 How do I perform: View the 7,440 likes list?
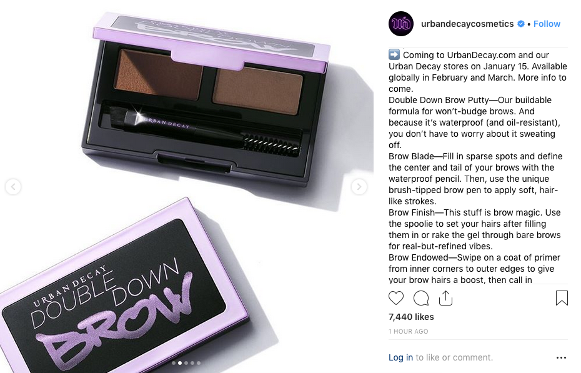pos(411,317)
